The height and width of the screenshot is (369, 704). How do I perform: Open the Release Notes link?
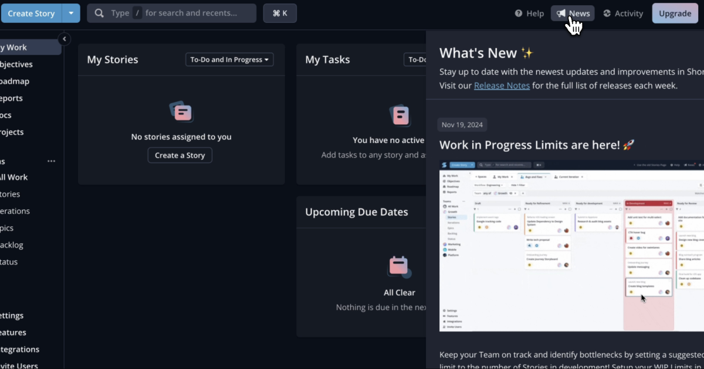point(502,85)
